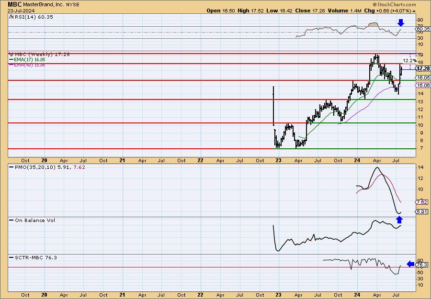Click the Low 16.42 value
This screenshot has width=431, height=299.
point(280,11)
